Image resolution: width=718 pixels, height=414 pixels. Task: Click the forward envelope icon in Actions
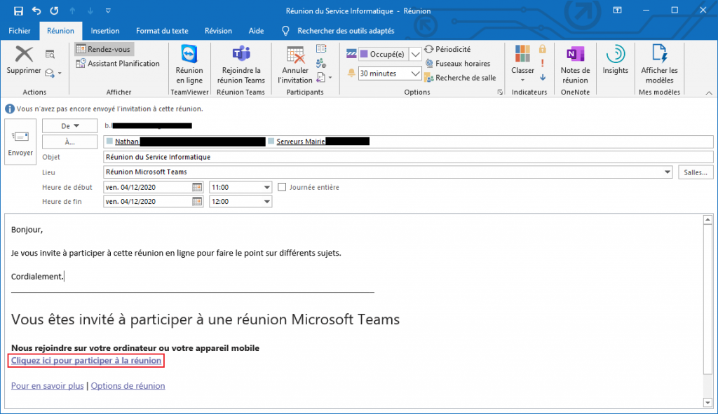coord(50,73)
